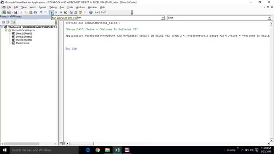Open Google Chrome from the taskbar
274x154 pixels.
[x=98, y=150]
